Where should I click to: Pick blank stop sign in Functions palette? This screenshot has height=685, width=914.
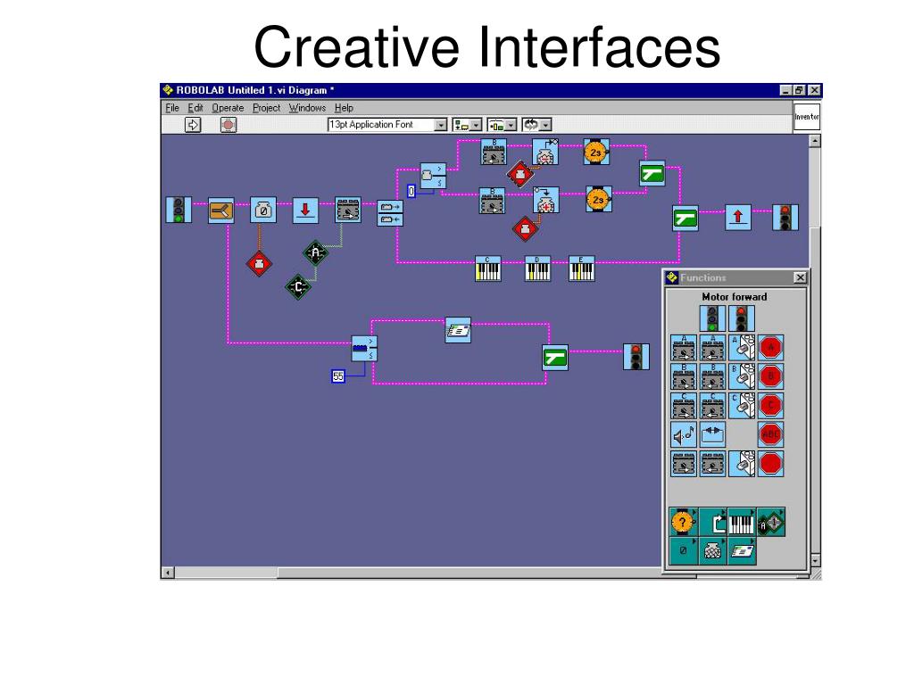tap(770, 464)
